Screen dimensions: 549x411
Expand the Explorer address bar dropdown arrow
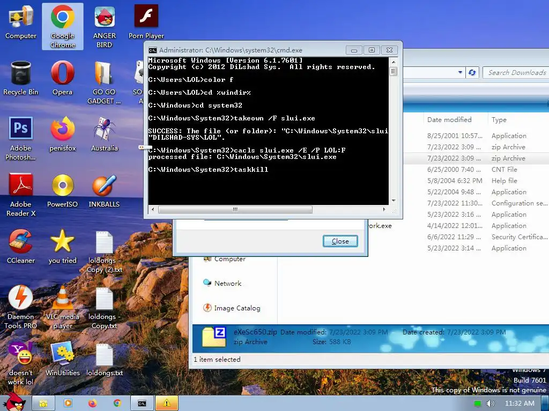pos(460,72)
